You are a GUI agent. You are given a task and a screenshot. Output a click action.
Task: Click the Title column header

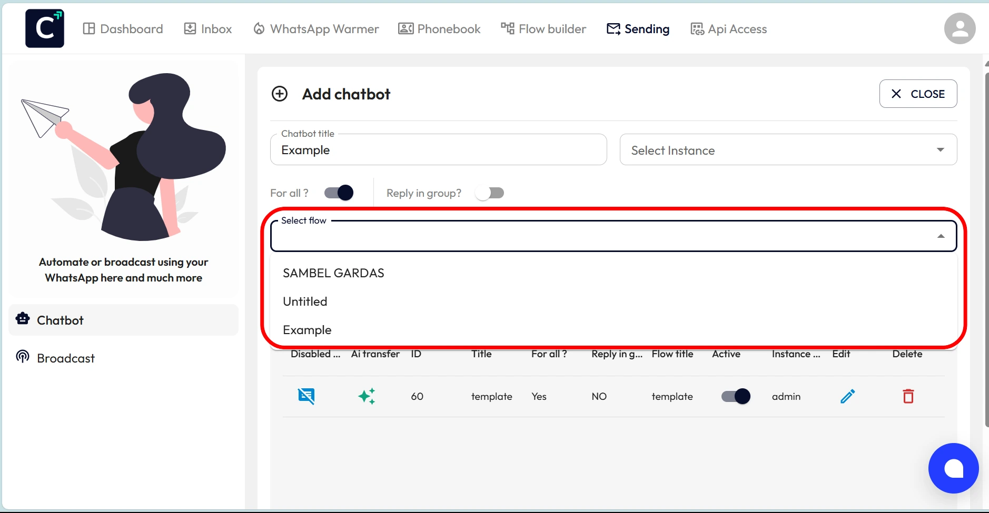[x=481, y=354]
